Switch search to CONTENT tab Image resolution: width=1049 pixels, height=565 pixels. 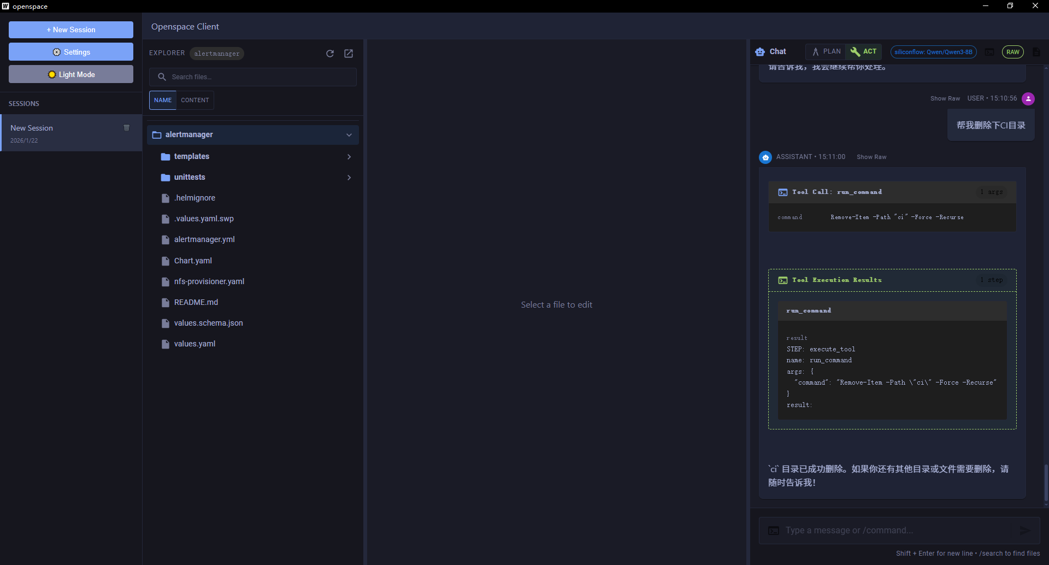[x=195, y=100]
